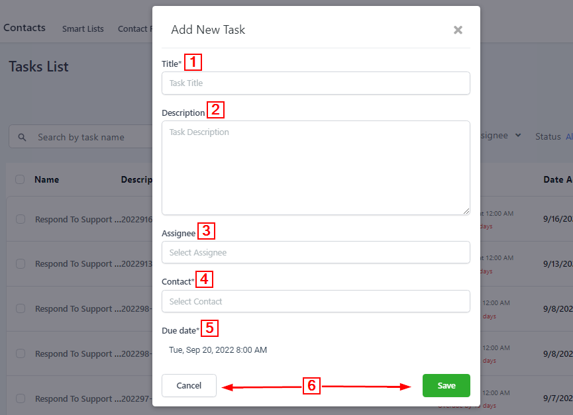Click the Task Description text area
This screenshot has width=573, height=415.
(x=315, y=167)
